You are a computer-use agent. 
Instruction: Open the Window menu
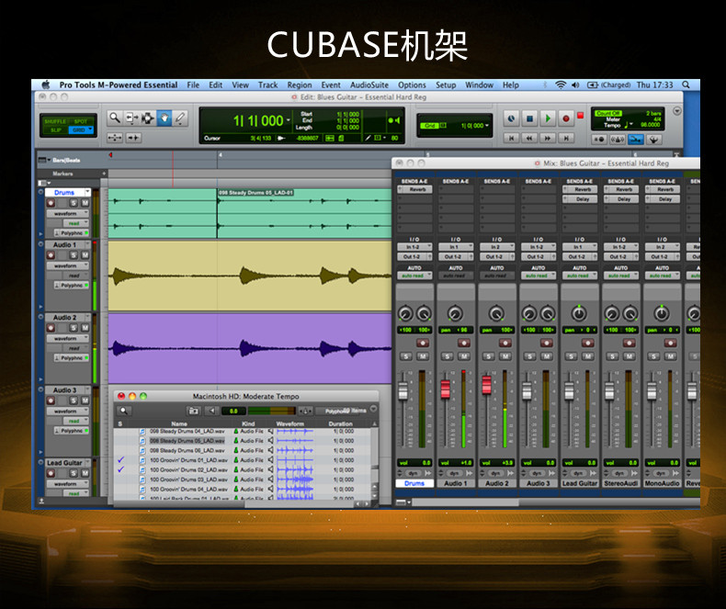[x=479, y=85]
